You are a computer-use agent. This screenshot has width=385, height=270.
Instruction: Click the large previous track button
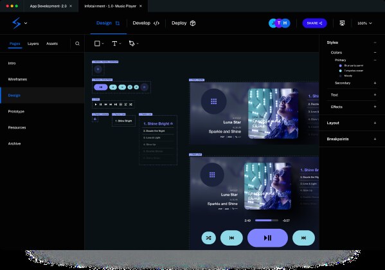pyautogui.click(x=231, y=238)
